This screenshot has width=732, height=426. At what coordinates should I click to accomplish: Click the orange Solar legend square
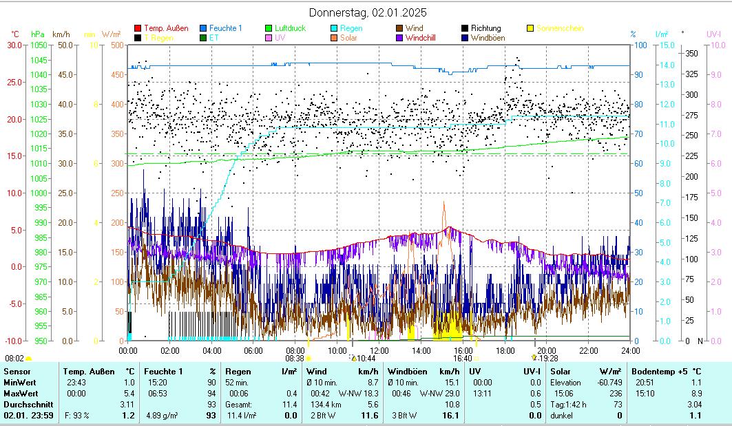[x=334, y=38]
